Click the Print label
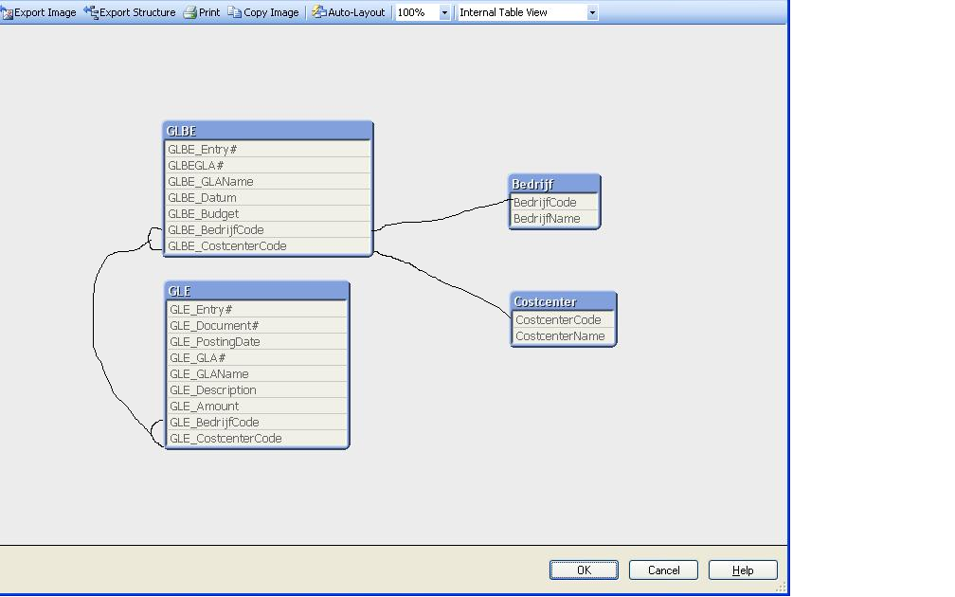Viewport: 955px width, 597px height. [x=209, y=12]
